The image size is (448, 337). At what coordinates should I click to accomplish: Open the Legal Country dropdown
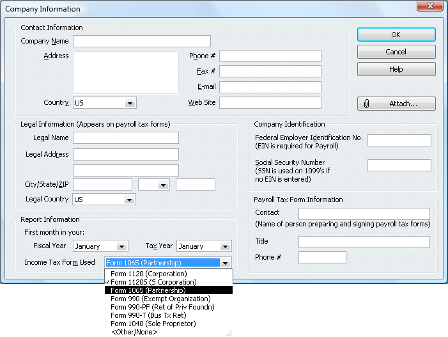(130, 200)
